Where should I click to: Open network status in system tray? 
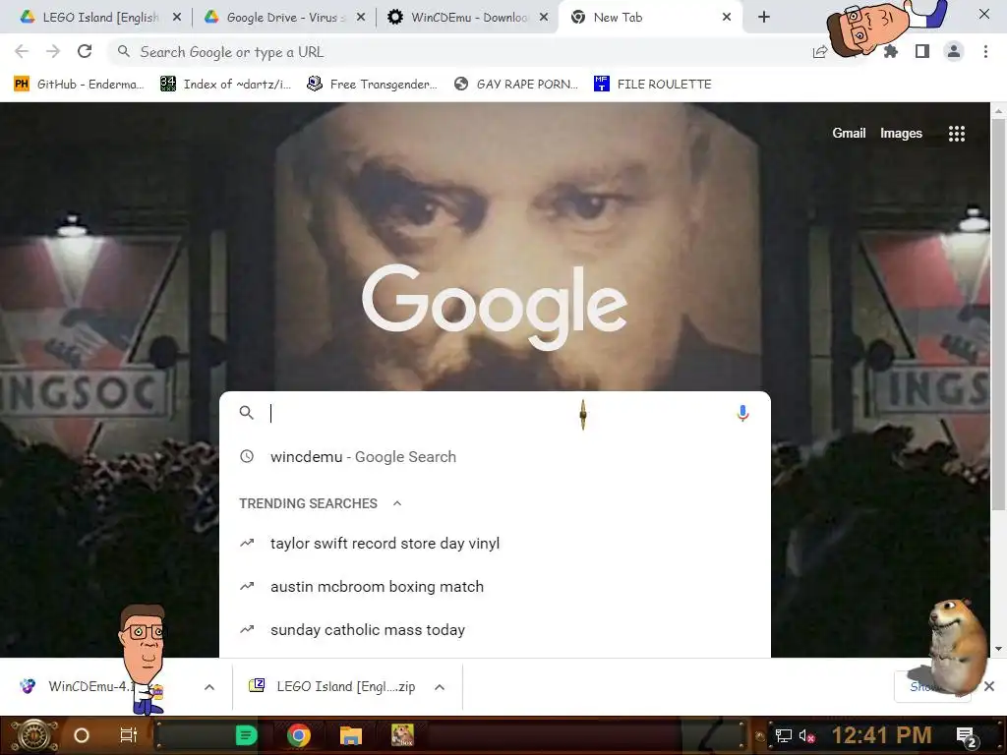click(x=784, y=735)
